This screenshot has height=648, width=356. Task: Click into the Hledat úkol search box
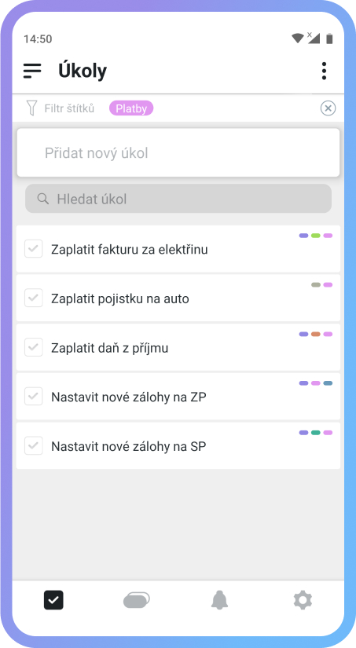pos(178,199)
